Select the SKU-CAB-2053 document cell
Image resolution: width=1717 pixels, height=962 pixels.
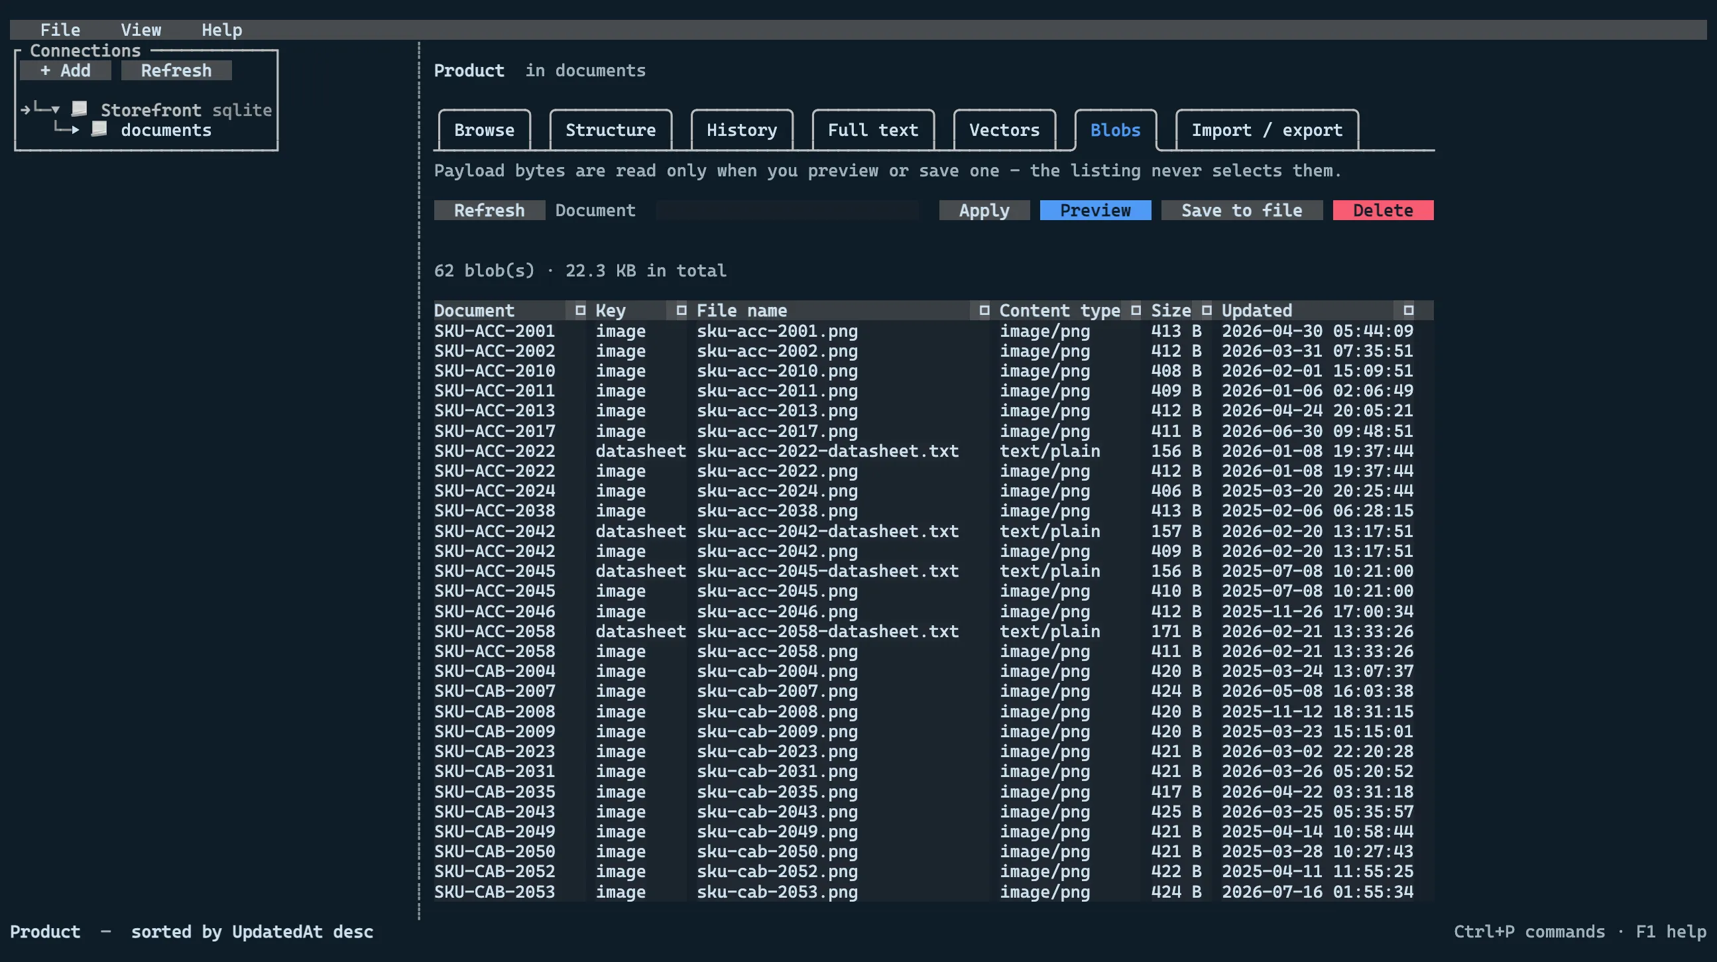click(495, 891)
